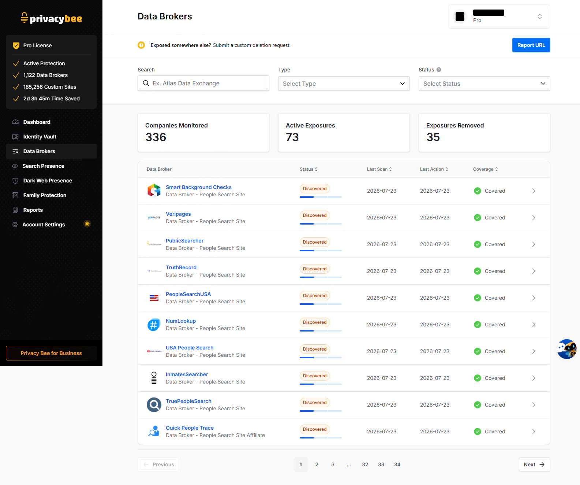580x485 pixels.
Task: Click Privacy Bee for Business button
Action: (x=51, y=353)
